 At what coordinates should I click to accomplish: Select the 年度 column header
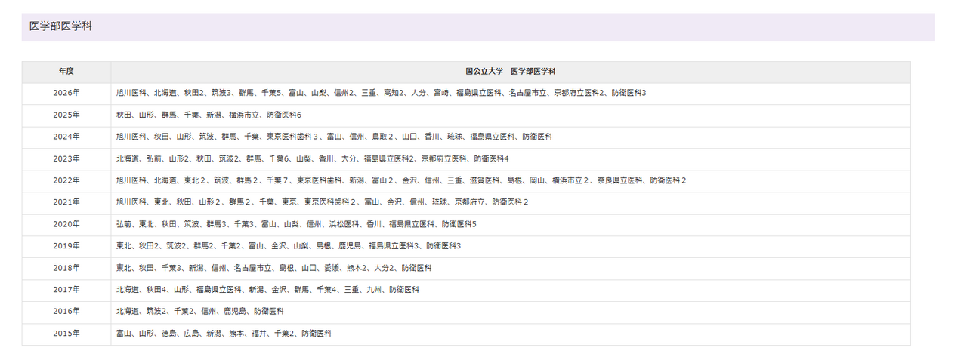(66, 72)
